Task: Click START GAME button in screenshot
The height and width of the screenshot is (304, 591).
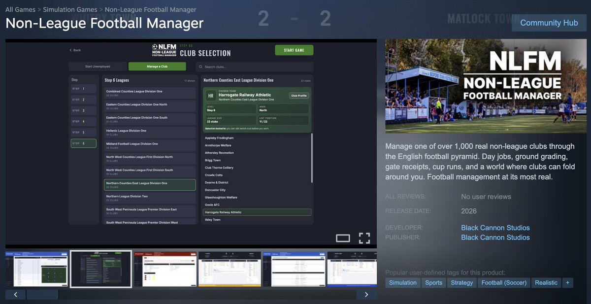Action: tap(294, 50)
